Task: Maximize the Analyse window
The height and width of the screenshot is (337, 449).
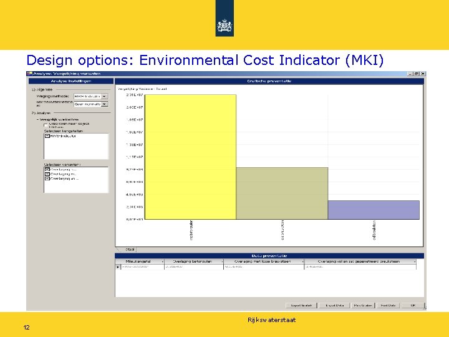Action: click(417, 74)
